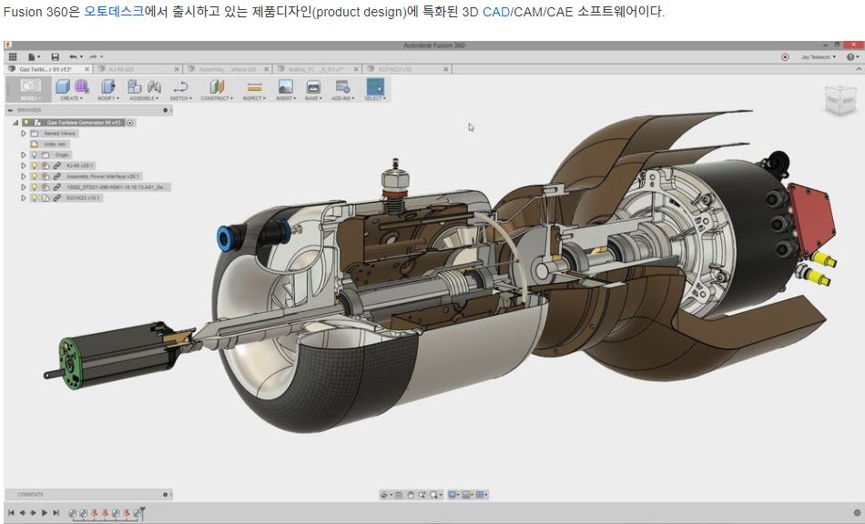Activate the Select tool icon
The image size is (865, 524).
(375, 86)
